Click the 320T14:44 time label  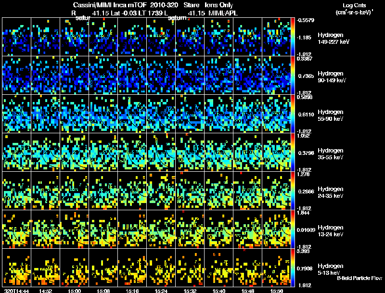(16, 291)
